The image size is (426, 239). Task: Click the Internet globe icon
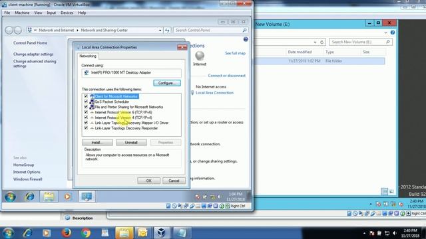click(x=200, y=56)
